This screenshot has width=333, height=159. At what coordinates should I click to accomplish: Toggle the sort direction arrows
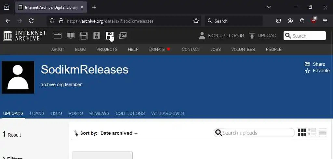click(x=76, y=133)
